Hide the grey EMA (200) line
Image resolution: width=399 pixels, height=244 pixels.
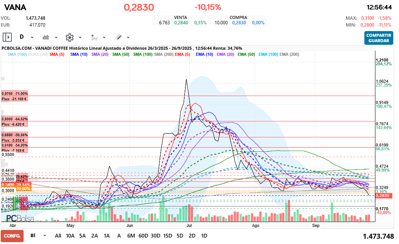pyautogui.click(x=289, y=54)
